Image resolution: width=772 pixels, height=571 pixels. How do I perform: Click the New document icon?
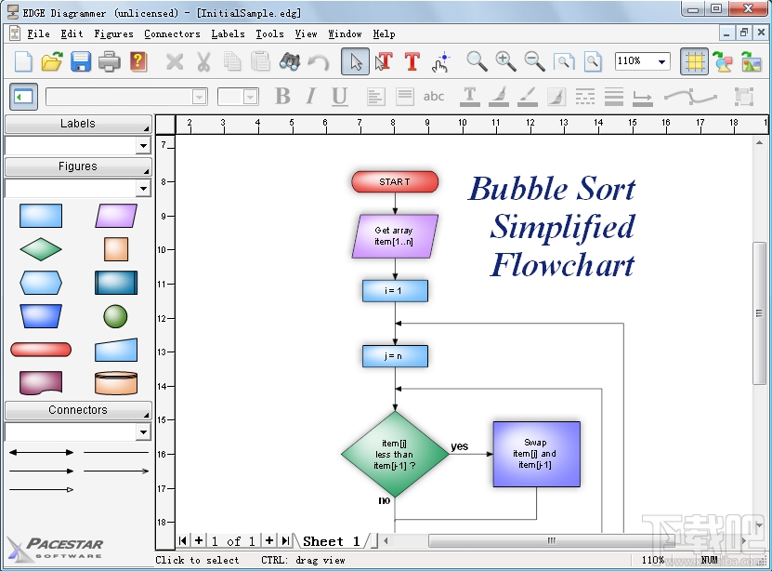(23, 61)
